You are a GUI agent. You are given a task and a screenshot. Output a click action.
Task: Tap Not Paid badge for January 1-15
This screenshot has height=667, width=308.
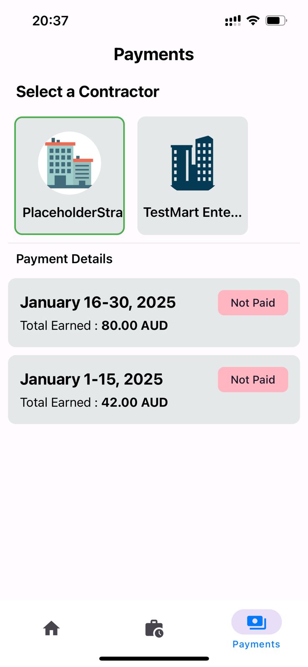(x=253, y=379)
